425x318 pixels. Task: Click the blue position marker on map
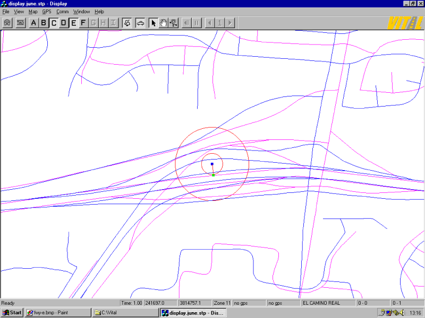tap(212, 164)
